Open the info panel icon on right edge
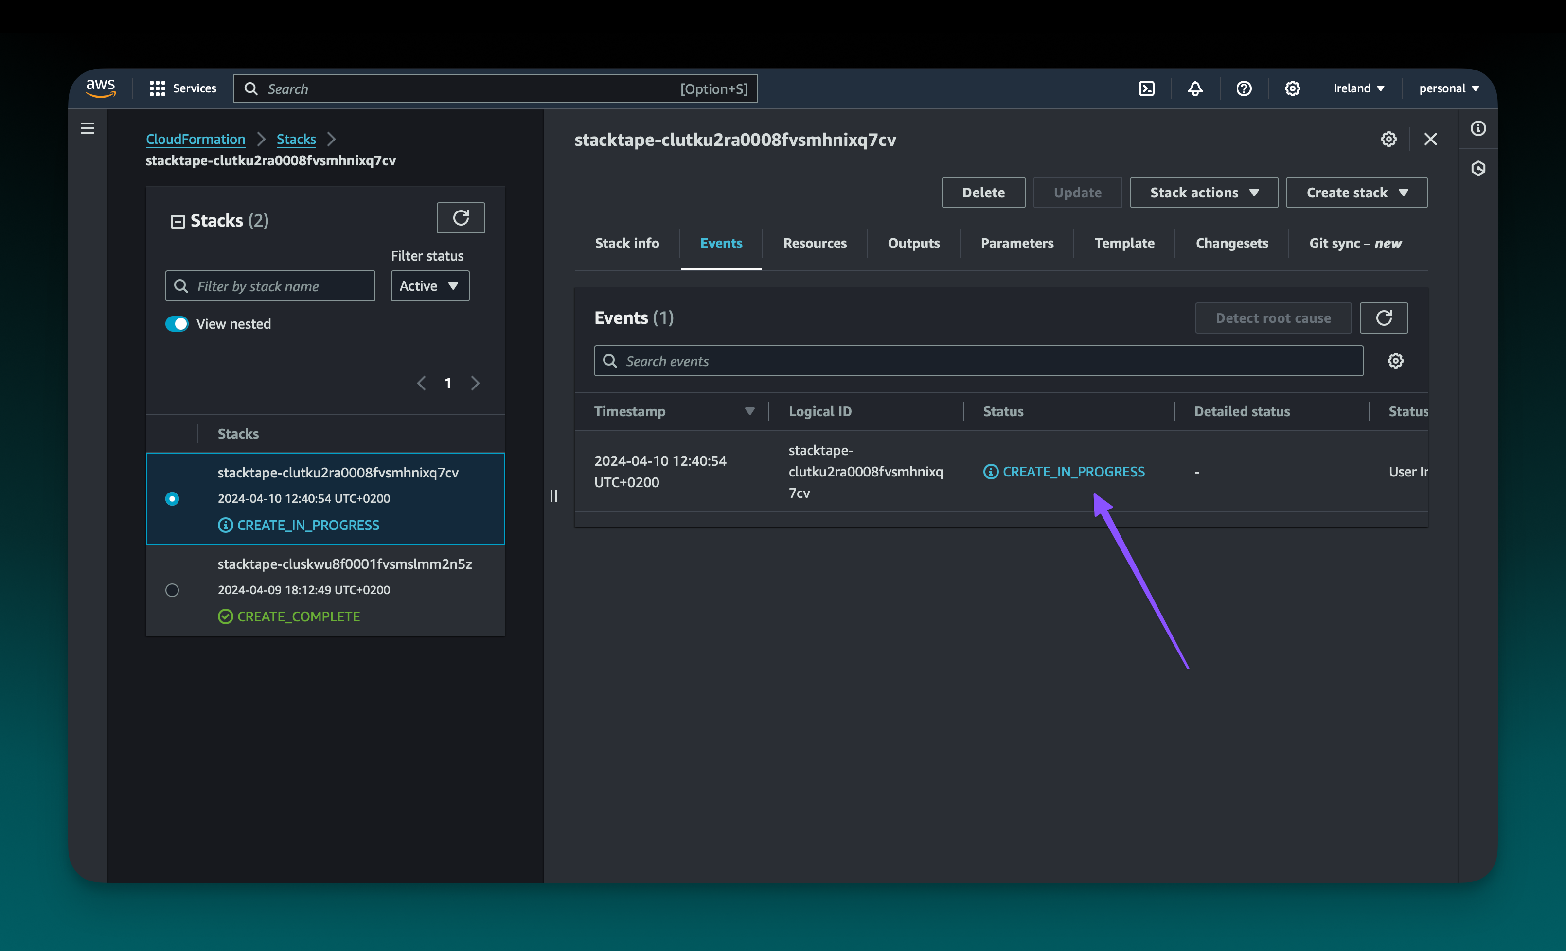The image size is (1566, 951). coord(1478,128)
